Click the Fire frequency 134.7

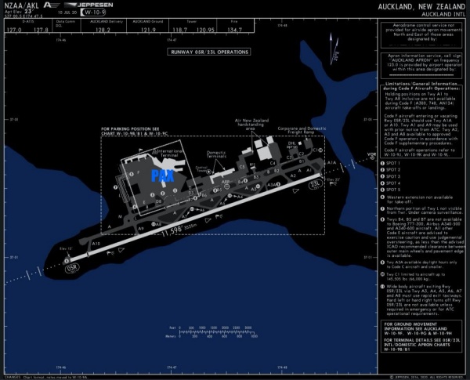click(236, 28)
